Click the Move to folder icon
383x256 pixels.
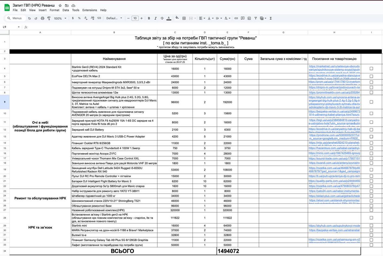pos(67,6)
